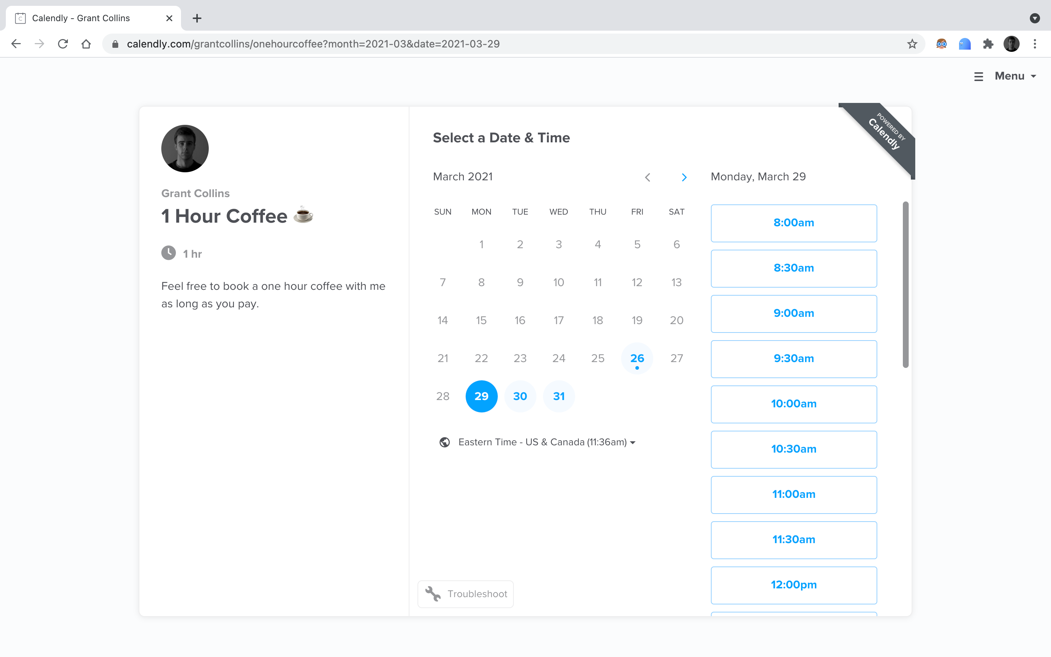Choose the 9:00am time slot
Viewport: 1051px width, 657px height.
coord(793,313)
